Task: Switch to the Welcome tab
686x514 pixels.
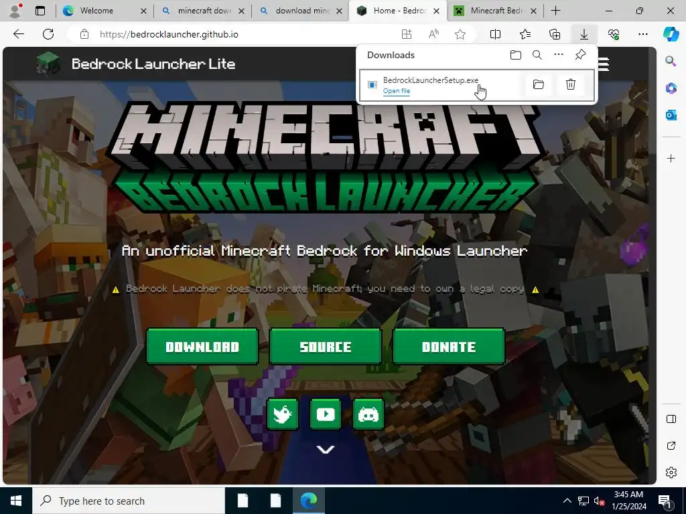Action: tap(96, 11)
